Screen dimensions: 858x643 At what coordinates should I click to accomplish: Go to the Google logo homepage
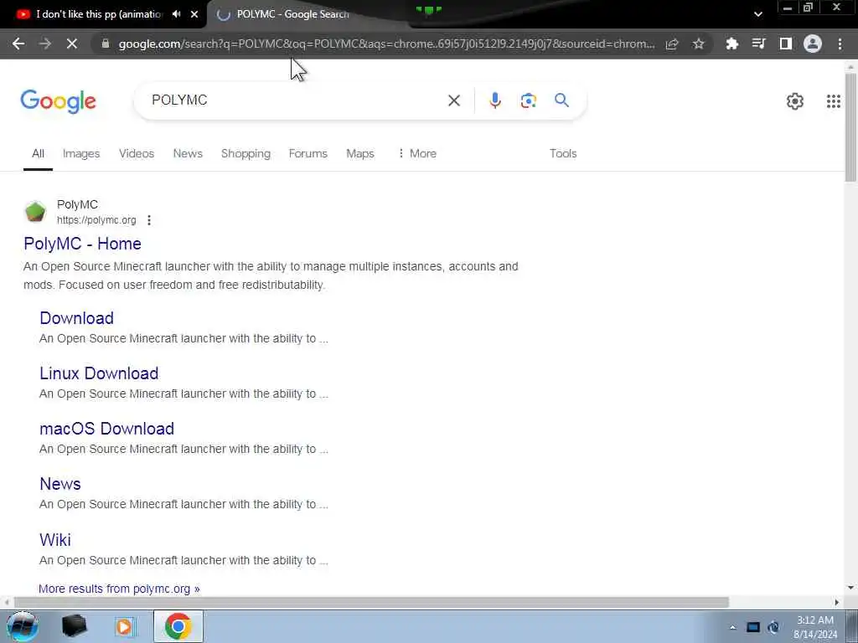click(58, 101)
